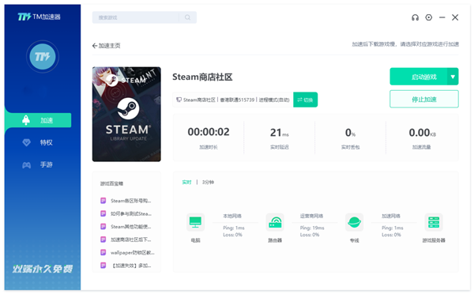Click the magnifier search icon

coord(188,17)
